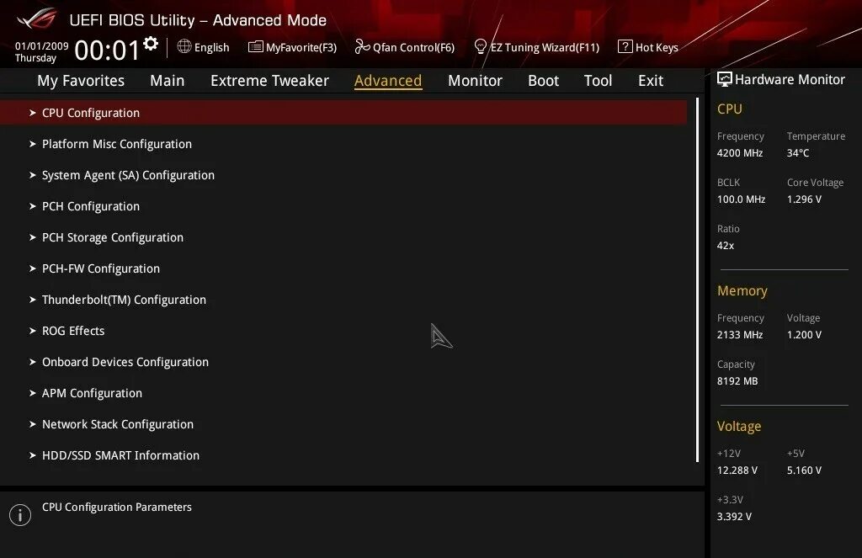Expand arrow beside Network Stack Configuration
The width and height of the screenshot is (862, 558).
pos(33,424)
